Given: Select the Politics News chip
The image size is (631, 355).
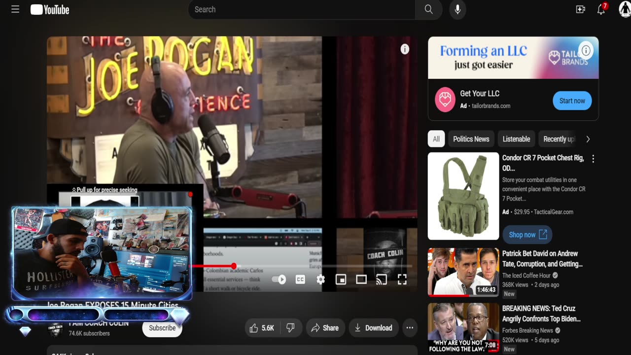Looking at the screenshot, I should pyautogui.click(x=471, y=139).
